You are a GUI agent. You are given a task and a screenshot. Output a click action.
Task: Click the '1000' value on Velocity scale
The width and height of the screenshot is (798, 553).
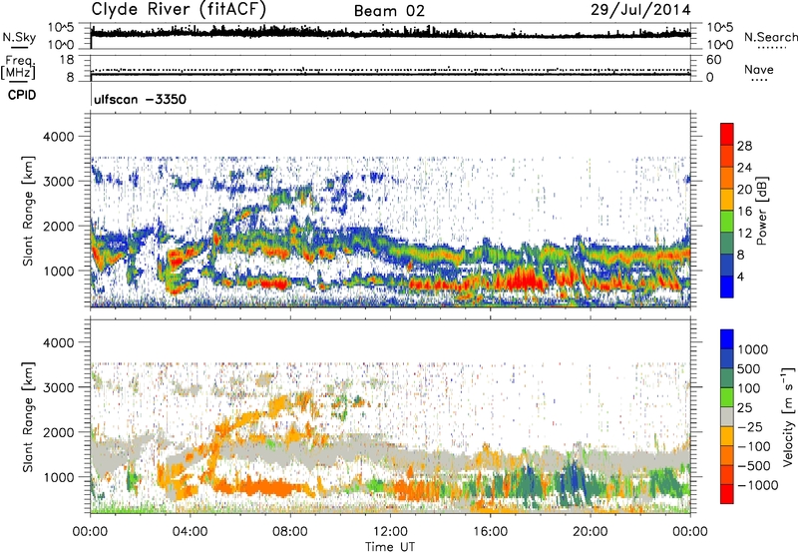(753, 349)
